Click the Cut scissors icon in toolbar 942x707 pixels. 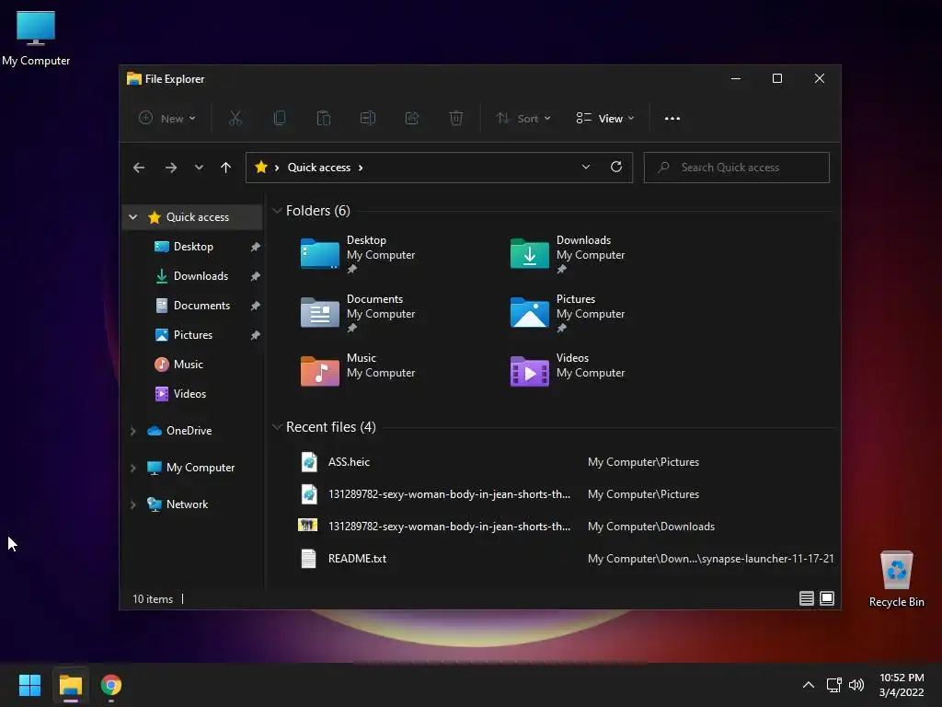tap(235, 119)
